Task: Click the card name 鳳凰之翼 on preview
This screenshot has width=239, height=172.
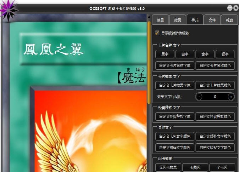Action: [x=54, y=49]
